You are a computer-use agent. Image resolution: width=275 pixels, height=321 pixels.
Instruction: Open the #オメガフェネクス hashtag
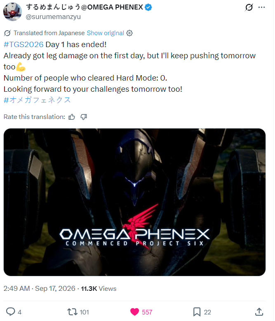point(37,100)
